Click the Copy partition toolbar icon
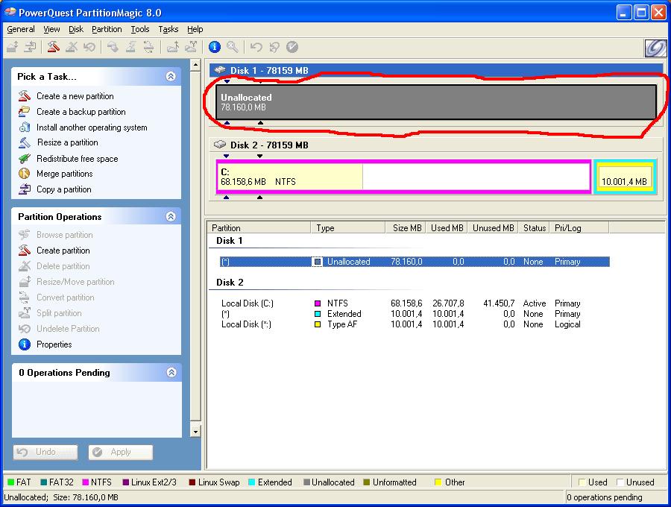 (x=30, y=47)
